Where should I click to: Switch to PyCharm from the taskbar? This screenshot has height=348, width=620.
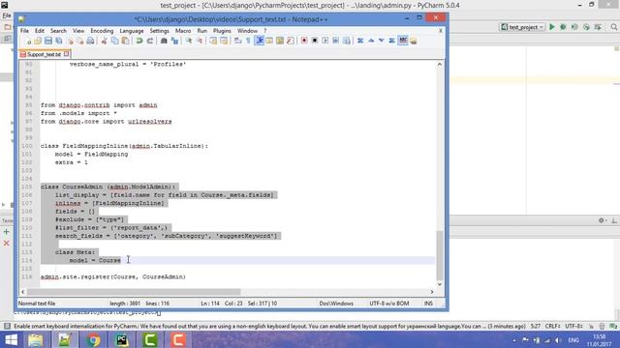(121, 339)
